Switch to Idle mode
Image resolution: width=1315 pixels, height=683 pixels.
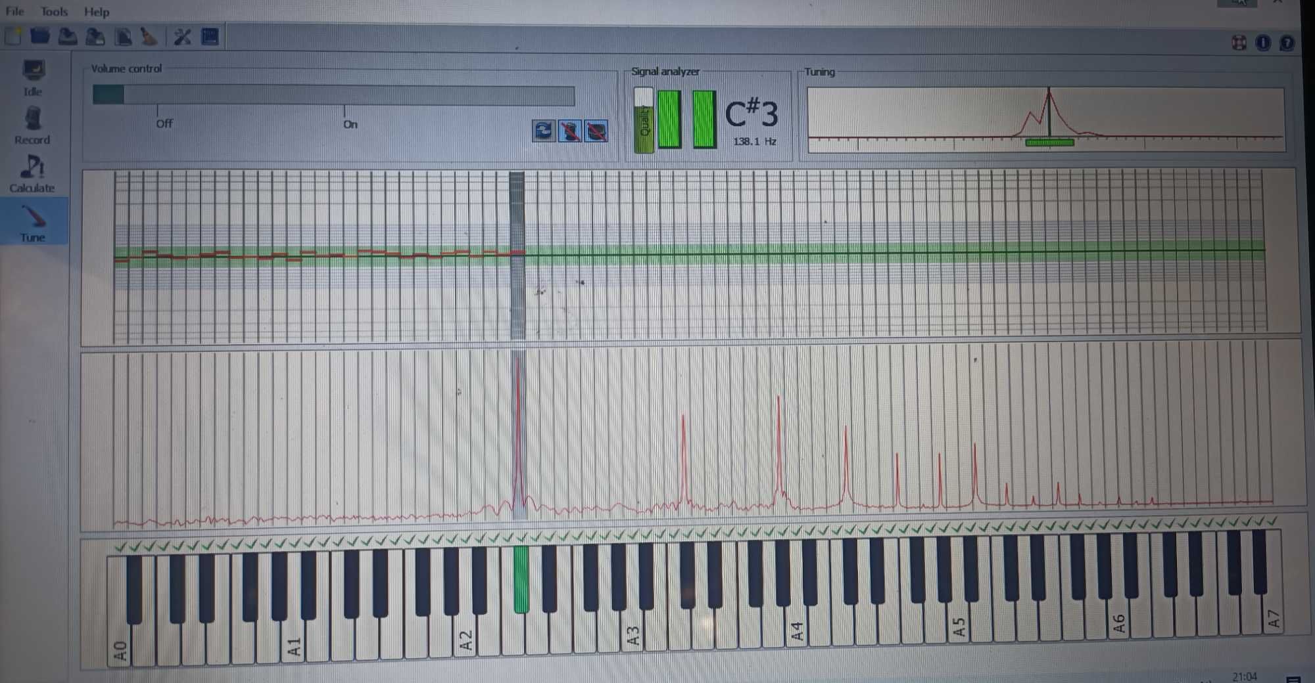tap(33, 78)
